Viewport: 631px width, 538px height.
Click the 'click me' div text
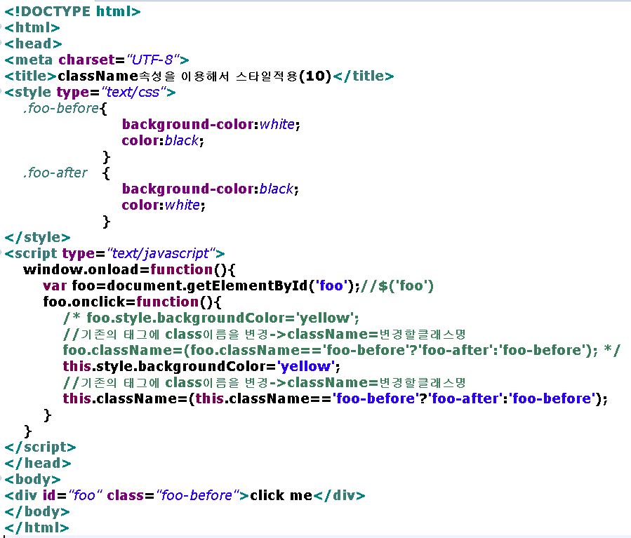point(281,495)
